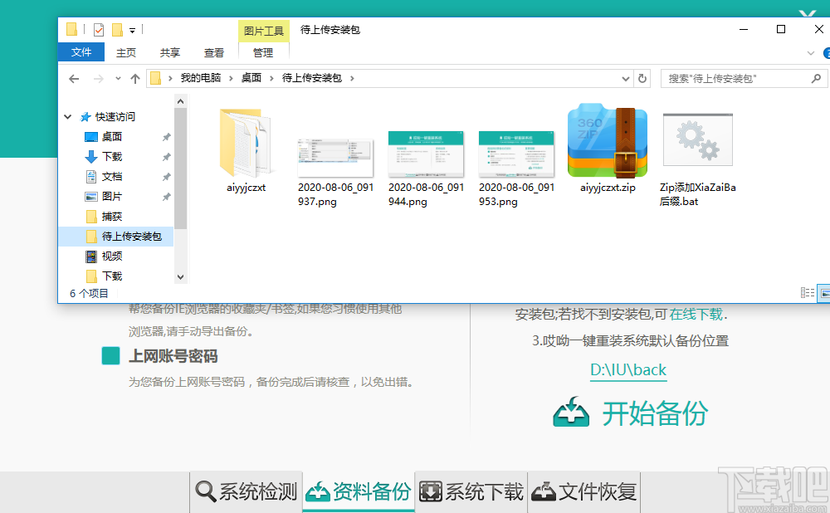Switch to details view in the status bar
830x513 pixels.
[806, 292]
